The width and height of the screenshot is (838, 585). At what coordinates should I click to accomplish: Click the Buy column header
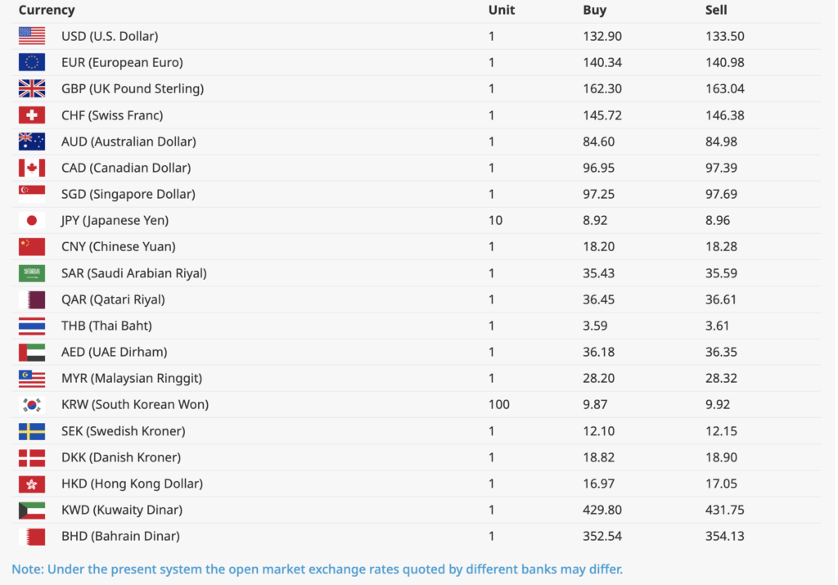coord(594,10)
